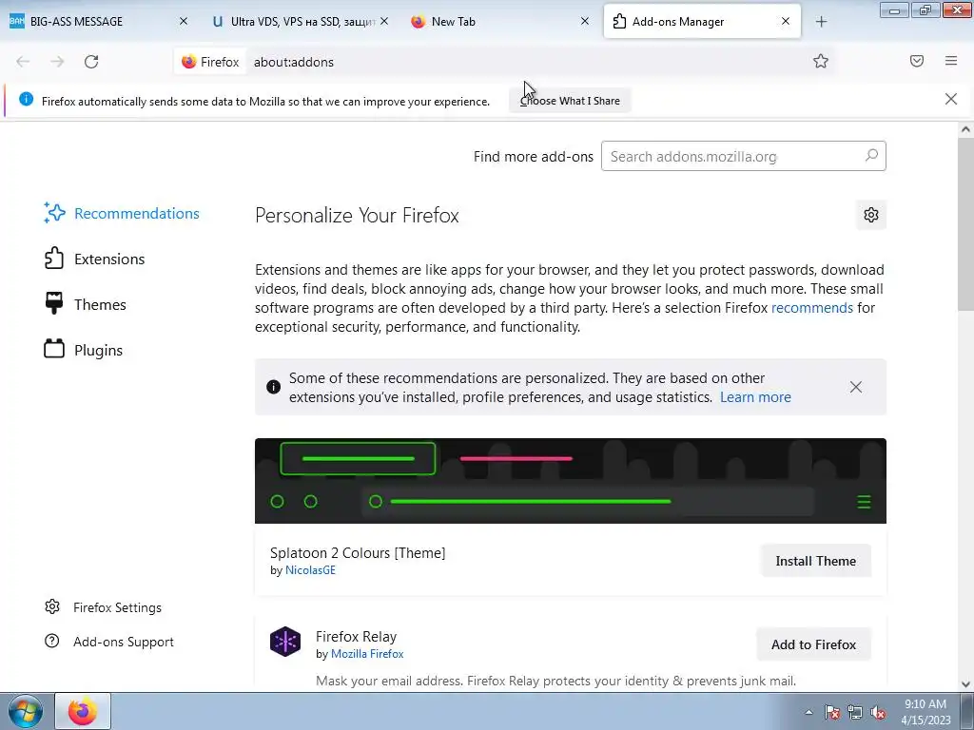Click the Splatoon 2 Colours [Theme] title
The image size is (974, 730).
click(x=358, y=552)
